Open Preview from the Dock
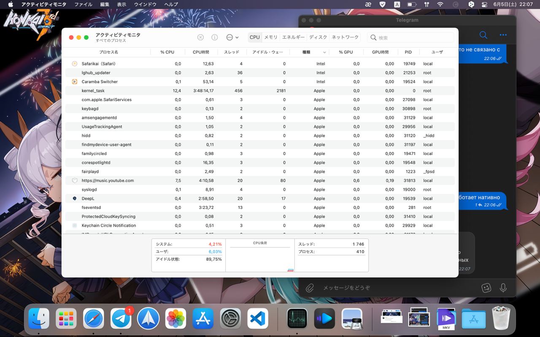 352,318
